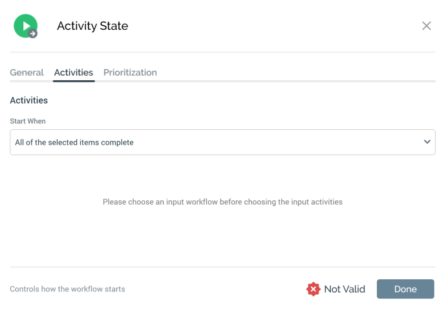Close the Activity State dialog

pyautogui.click(x=427, y=26)
